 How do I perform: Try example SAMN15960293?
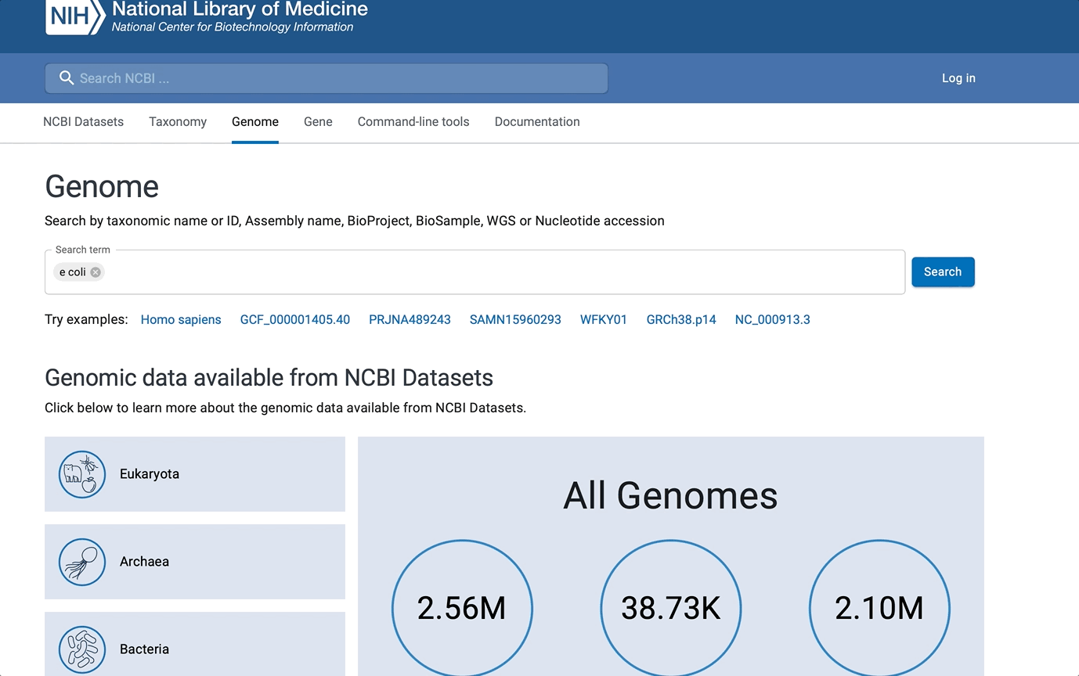pyautogui.click(x=515, y=319)
